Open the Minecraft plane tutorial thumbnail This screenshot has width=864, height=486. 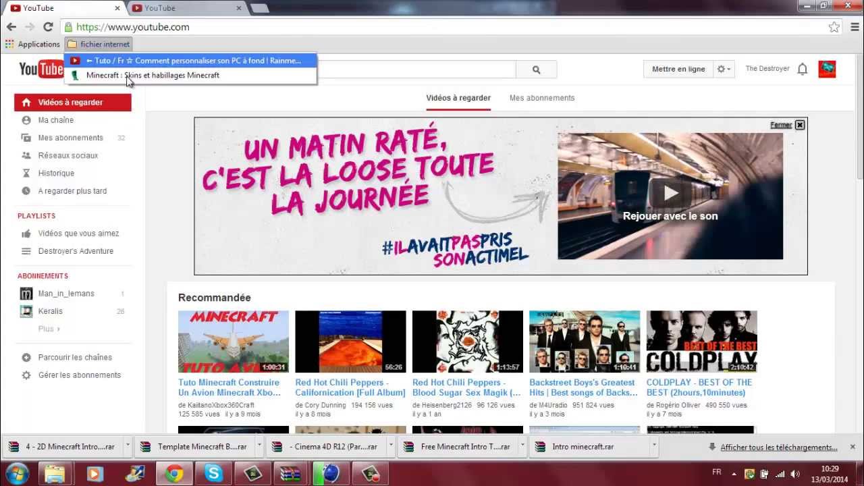pyautogui.click(x=234, y=342)
